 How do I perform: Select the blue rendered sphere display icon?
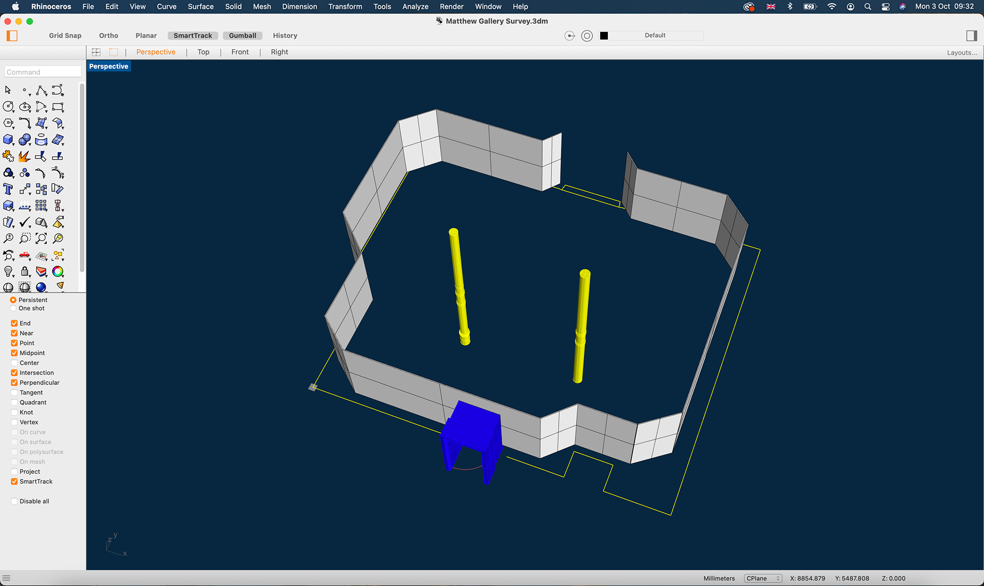(x=42, y=287)
